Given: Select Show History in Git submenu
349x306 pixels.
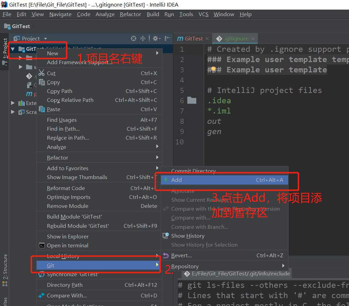Looking at the screenshot, I should (x=224, y=236).
